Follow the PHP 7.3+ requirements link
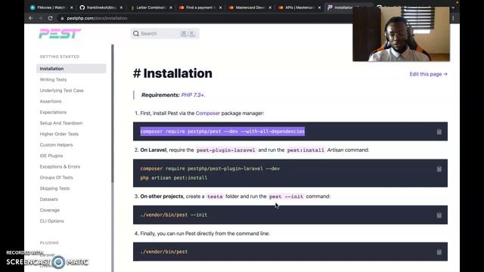This screenshot has height=272, width=484. [x=193, y=95]
